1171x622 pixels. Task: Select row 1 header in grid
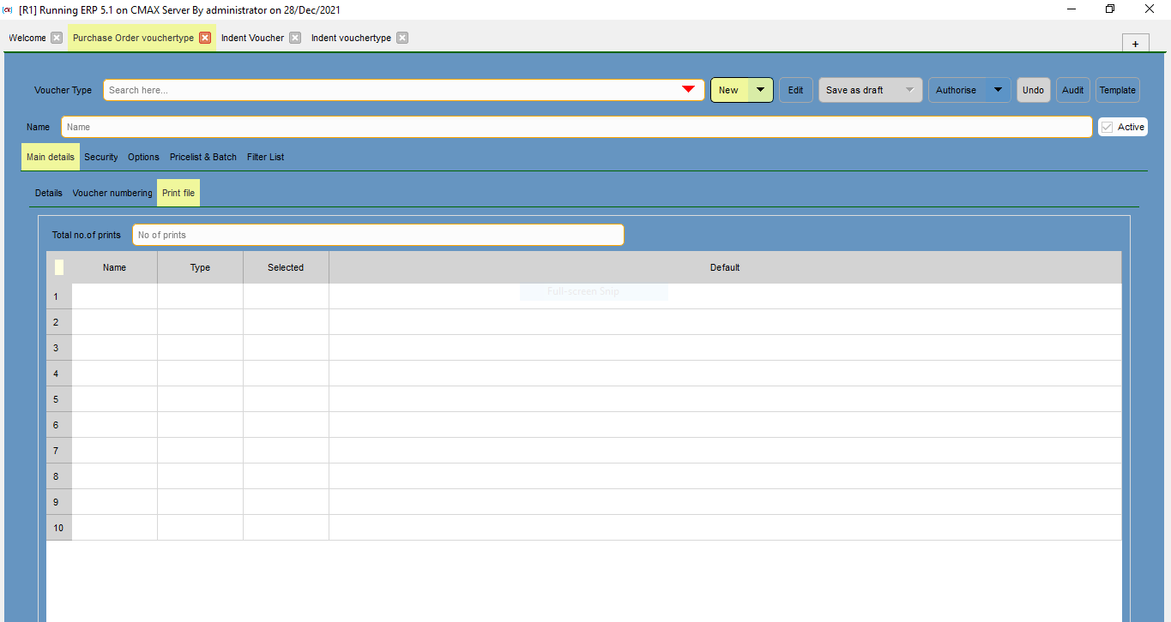[59, 296]
